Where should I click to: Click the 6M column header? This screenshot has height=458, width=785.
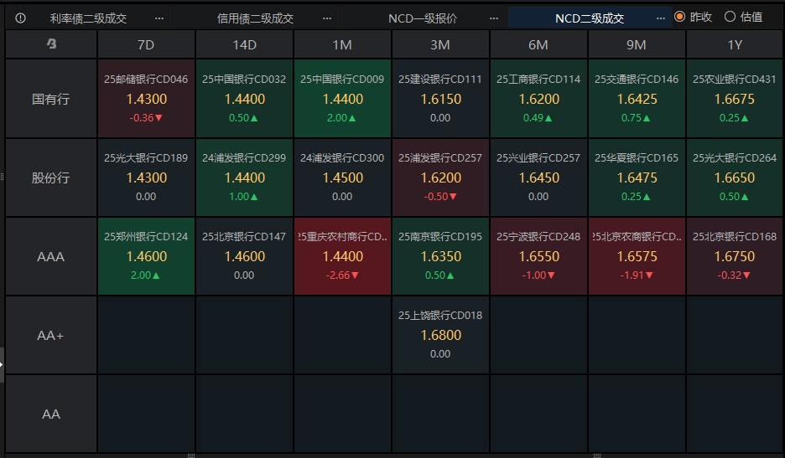click(x=538, y=44)
